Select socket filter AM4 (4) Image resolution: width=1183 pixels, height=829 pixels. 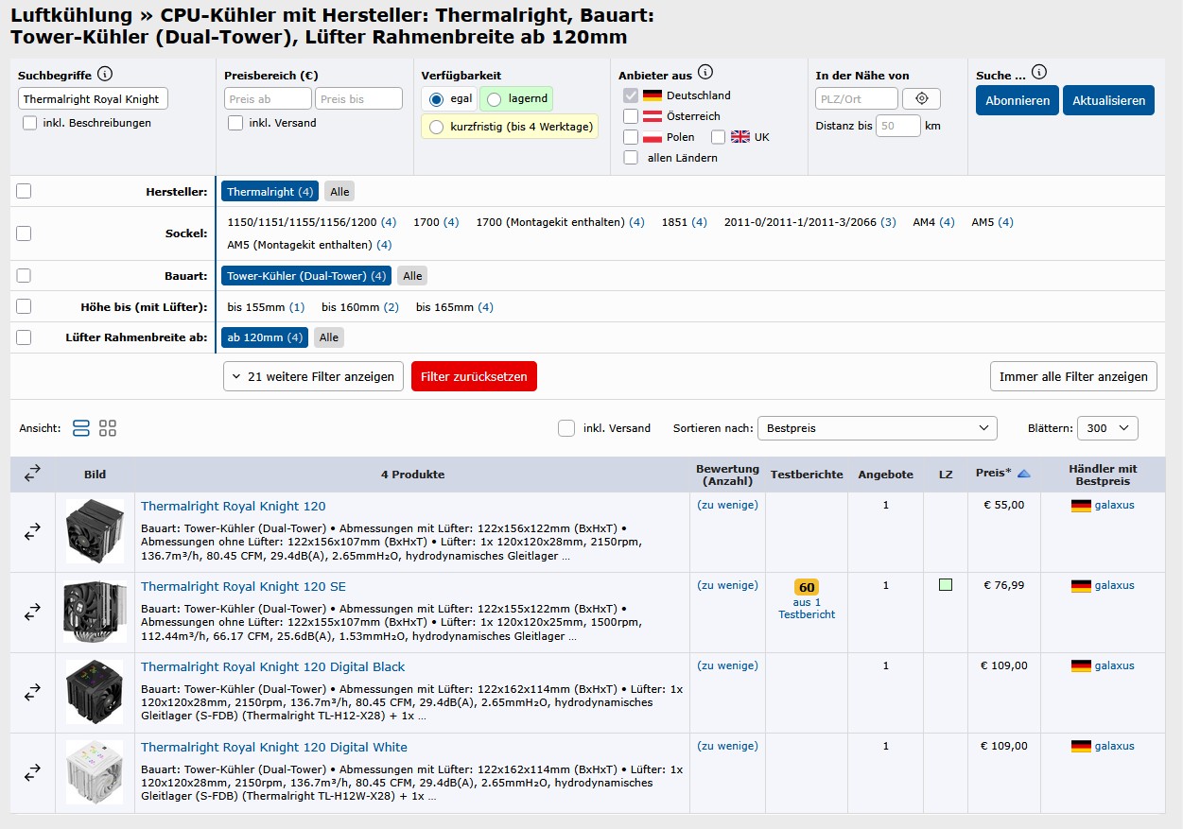point(933,222)
